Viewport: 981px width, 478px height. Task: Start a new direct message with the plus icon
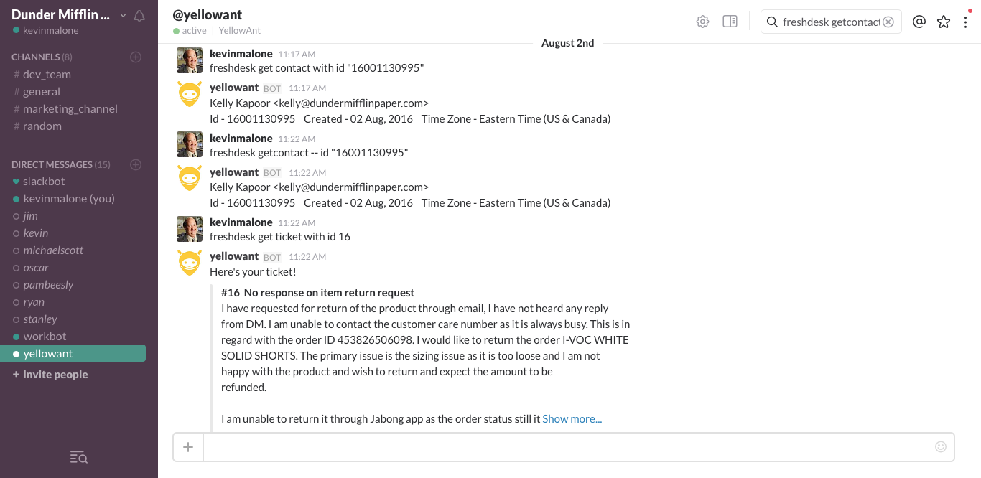[136, 164]
